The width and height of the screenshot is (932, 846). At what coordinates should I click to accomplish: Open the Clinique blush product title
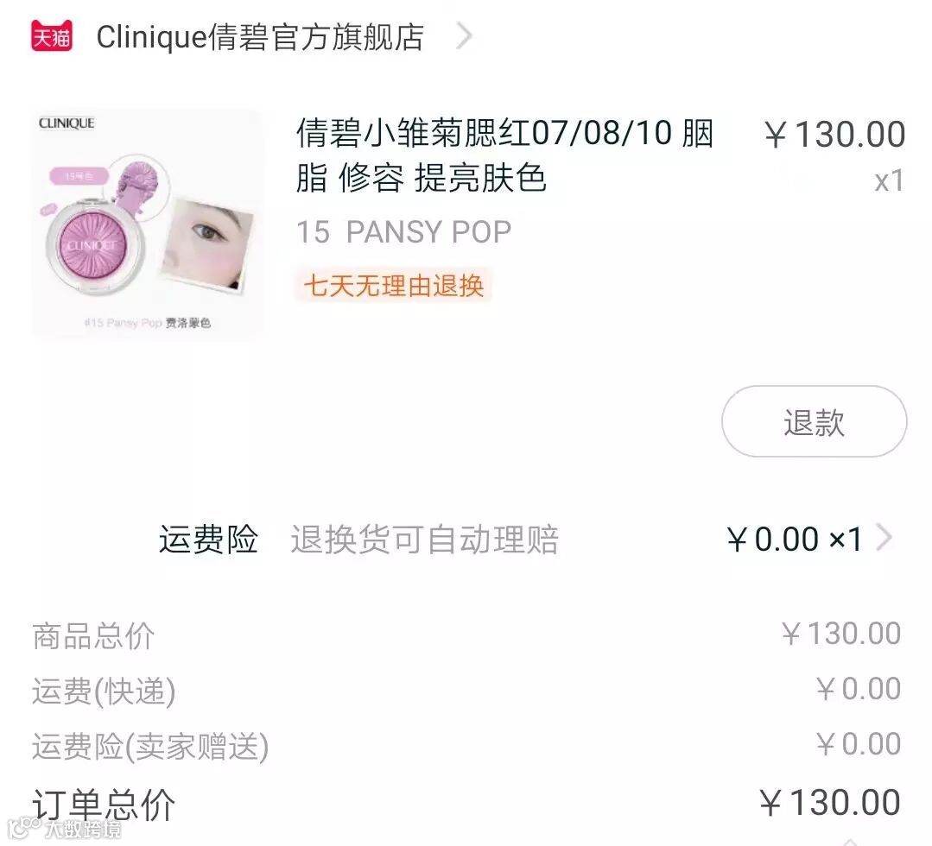tap(504, 155)
